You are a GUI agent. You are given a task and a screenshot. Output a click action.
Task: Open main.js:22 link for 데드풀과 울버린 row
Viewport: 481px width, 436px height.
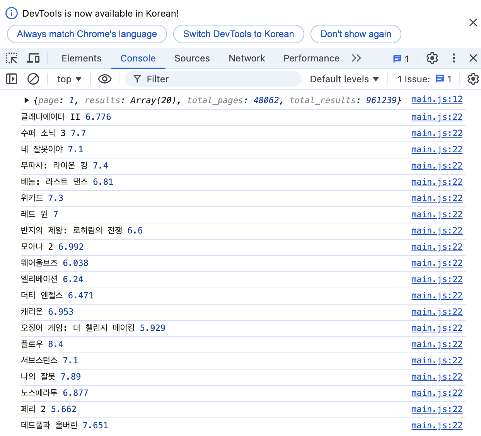click(x=437, y=426)
